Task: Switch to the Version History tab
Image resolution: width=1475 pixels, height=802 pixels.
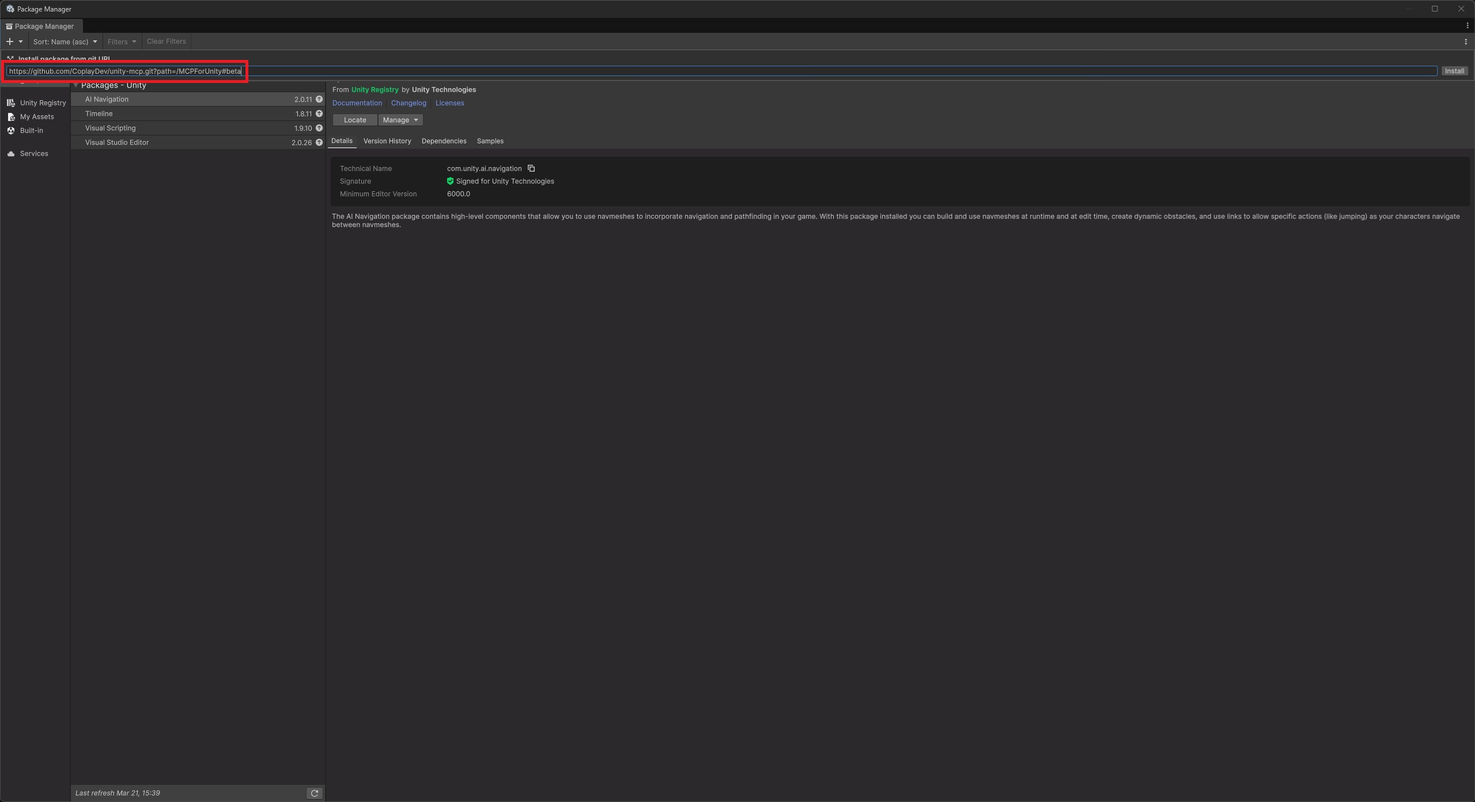Action: click(x=387, y=141)
